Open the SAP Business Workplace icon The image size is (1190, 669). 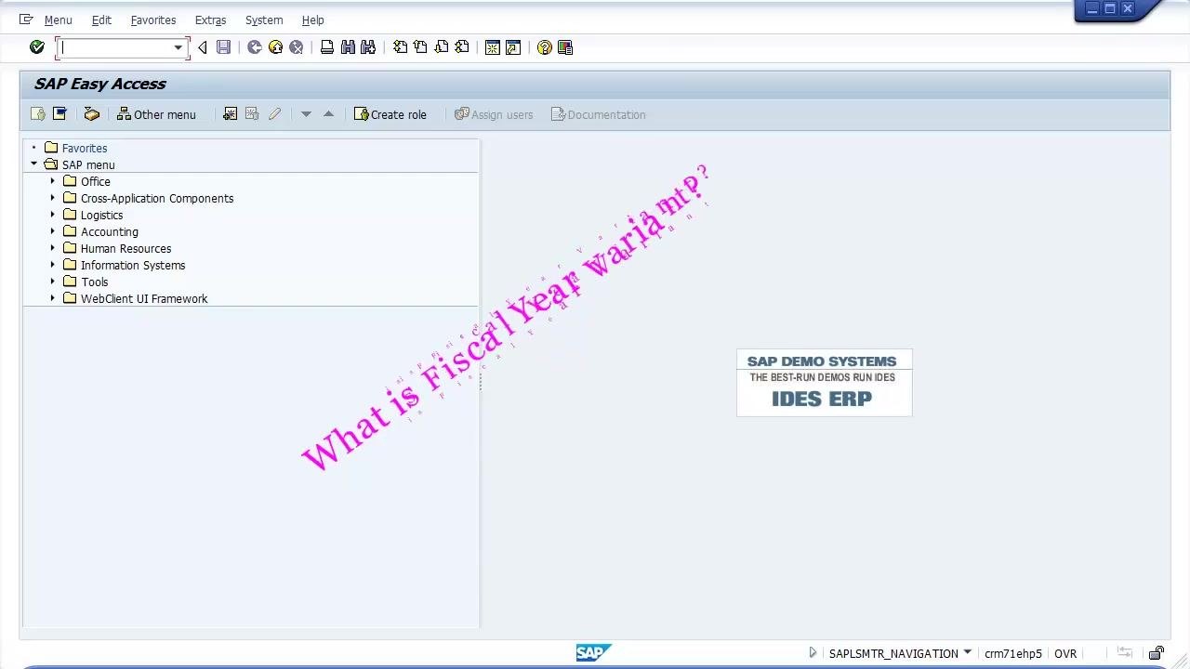pyautogui.click(x=91, y=114)
